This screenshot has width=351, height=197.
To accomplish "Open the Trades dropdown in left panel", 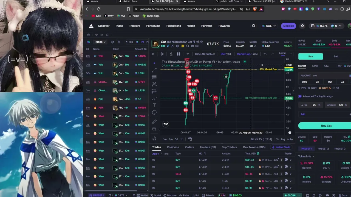I will pos(100,42).
